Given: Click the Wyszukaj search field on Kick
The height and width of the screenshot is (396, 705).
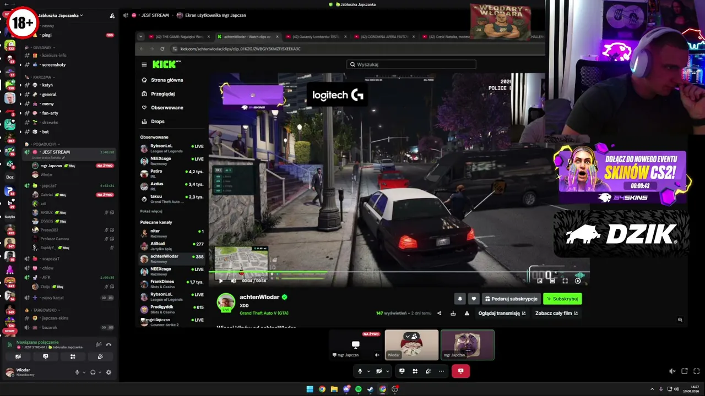Looking at the screenshot, I should tap(411, 64).
